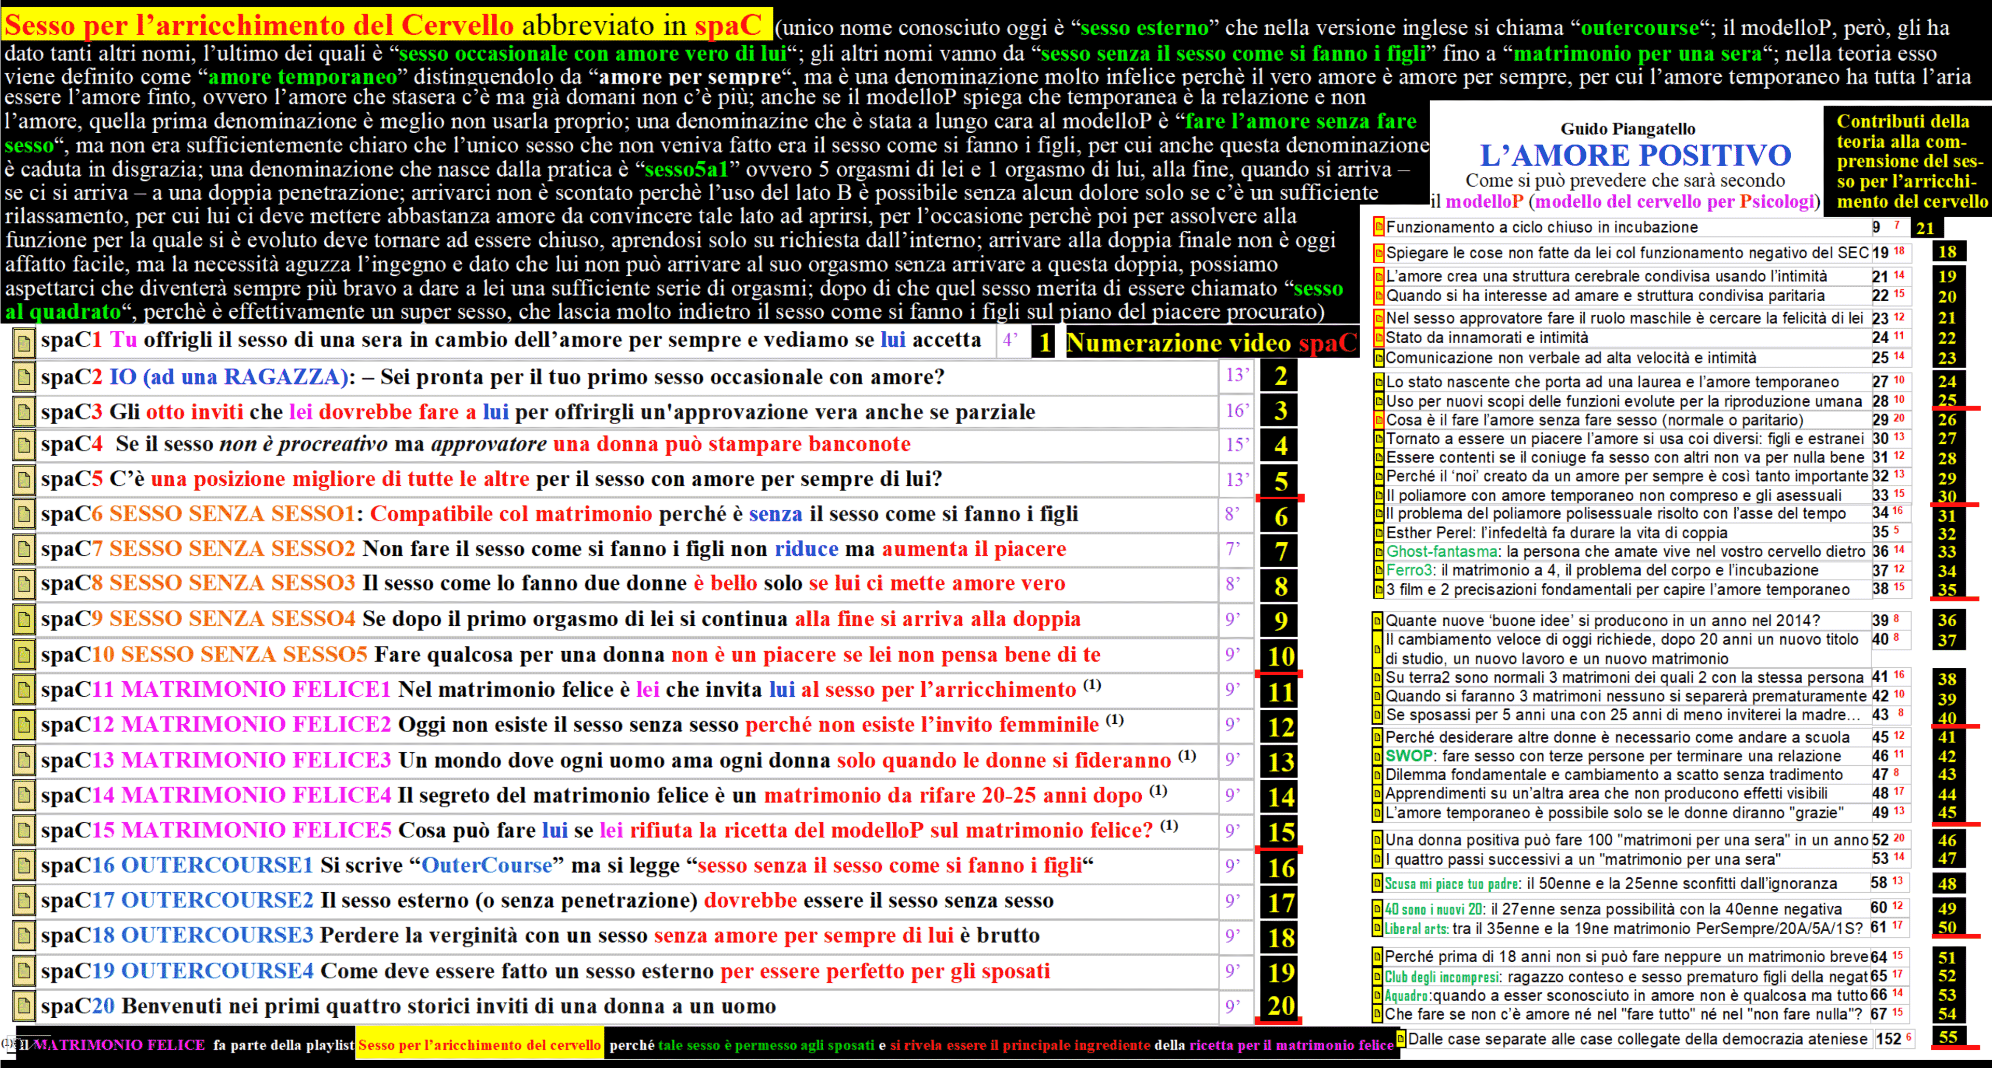
Task: Click the icon beside 'Una donna positiva può fare 100' row
Action: point(1377,840)
